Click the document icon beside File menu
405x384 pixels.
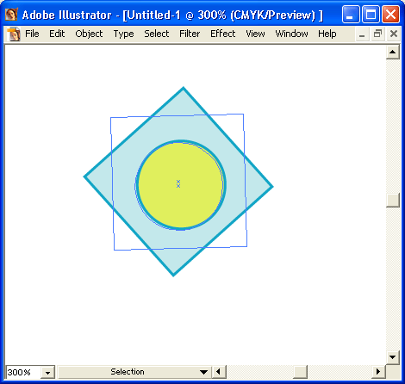(14, 34)
